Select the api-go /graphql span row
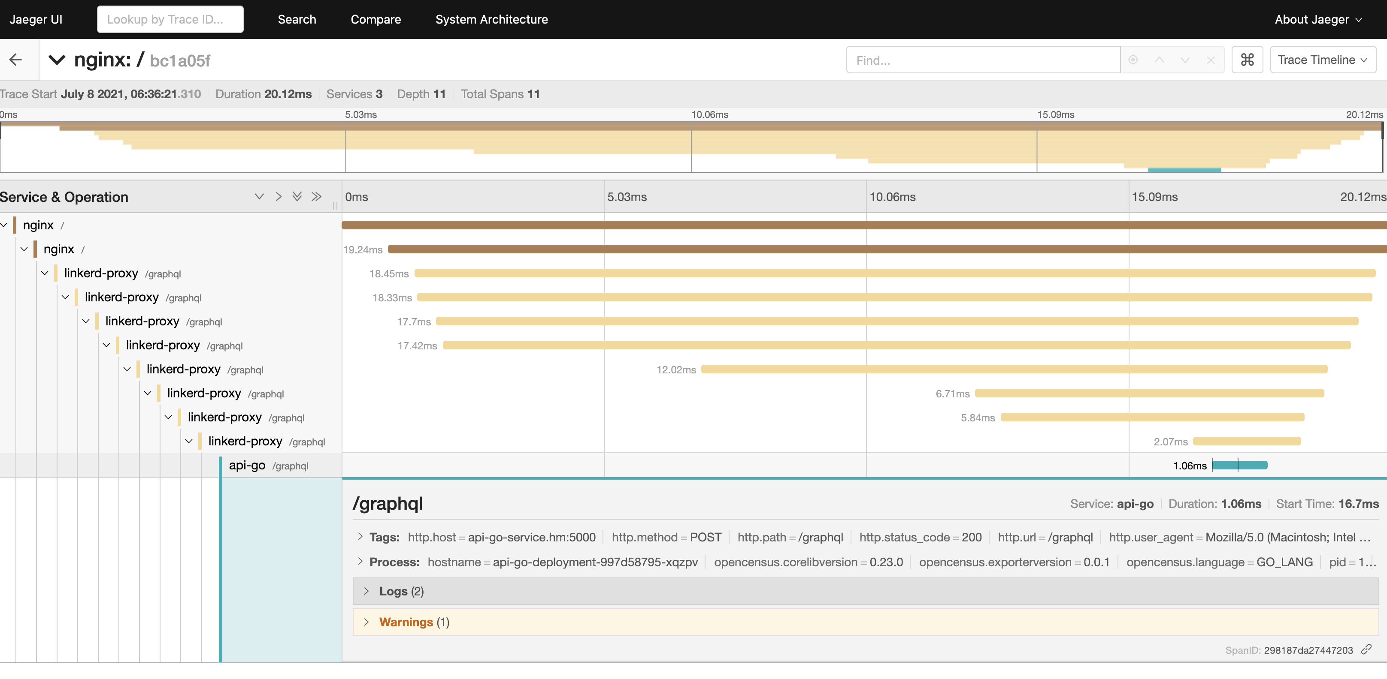The height and width of the screenshot is (679, 1387). pos(268,466)
